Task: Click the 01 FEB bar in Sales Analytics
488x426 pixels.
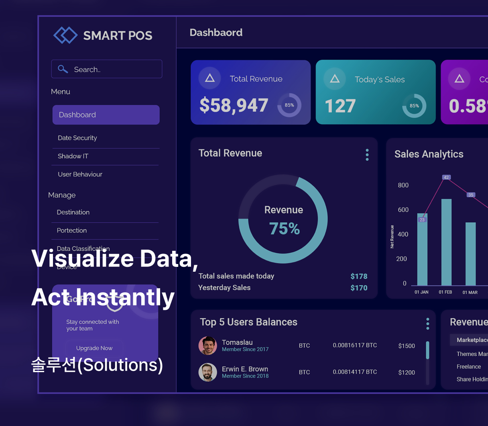Action: [x=446, y=242]
